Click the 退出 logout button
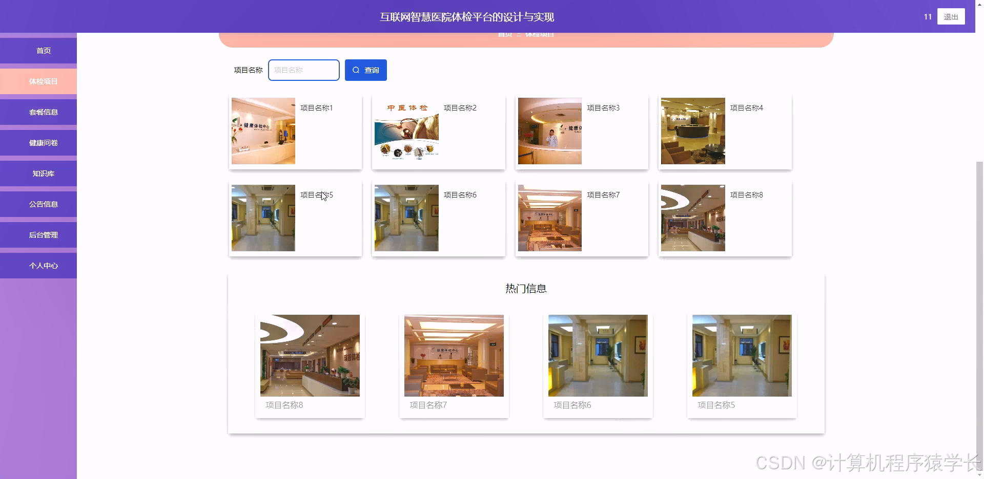This screenshot has width=984, height=479. click(951, 16)
